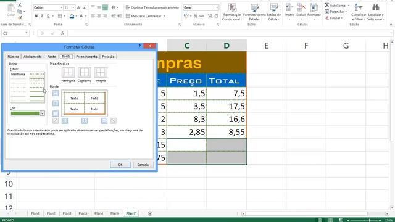Click Quebrar Texto Automaticamente
Screen dimensions: 395x222
point(152,7)
